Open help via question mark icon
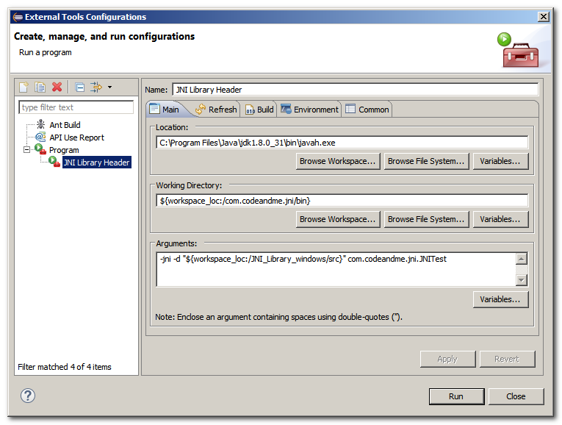The width and height of the screenshot is (562, 425). [28, 396]
